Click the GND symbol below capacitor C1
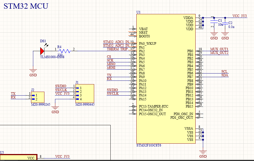The image size is (254, 161). (x=214, y=36)
